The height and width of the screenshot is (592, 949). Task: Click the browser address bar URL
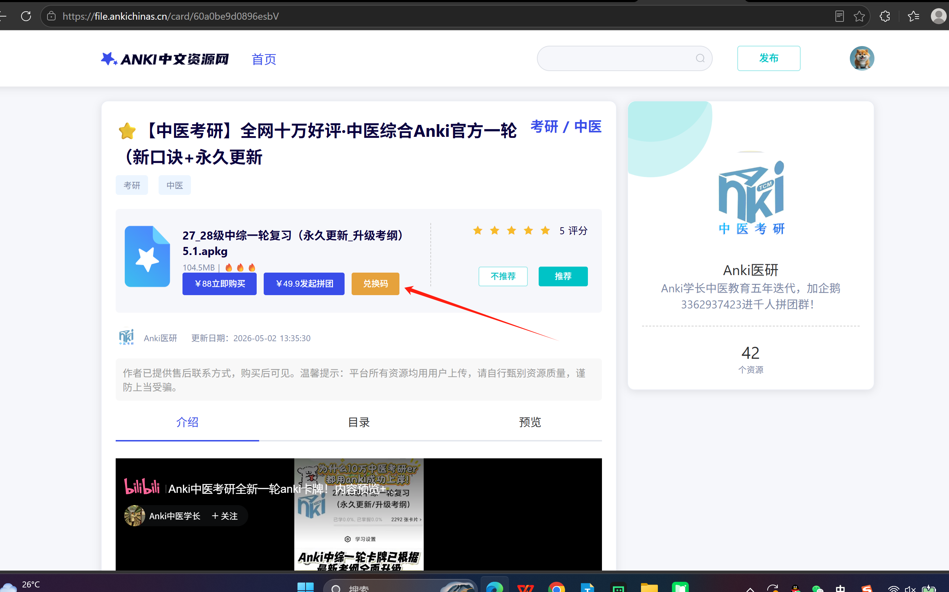171,16
